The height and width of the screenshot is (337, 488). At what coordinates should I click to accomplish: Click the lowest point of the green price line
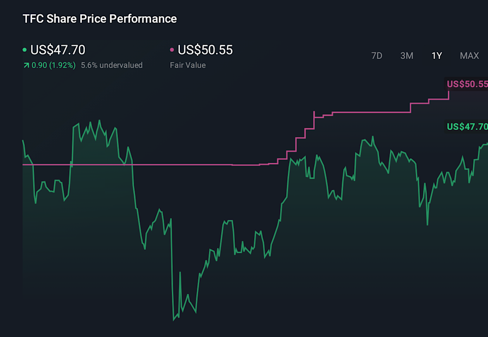pyautogui.click(x=173, y=320)
